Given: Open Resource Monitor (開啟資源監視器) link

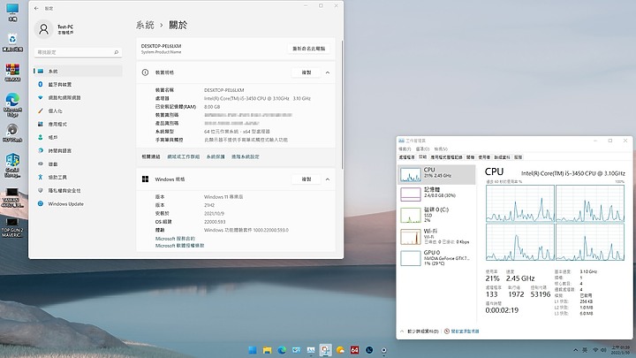Looking at the screenshot, I should (462, 331).
